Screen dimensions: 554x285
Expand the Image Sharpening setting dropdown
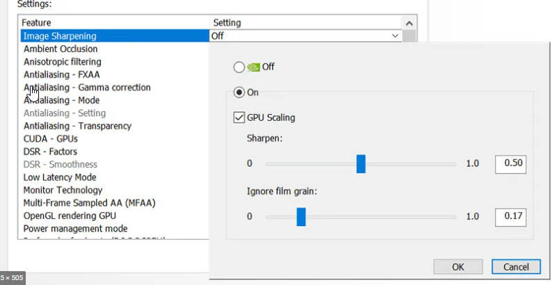click(x=395, y=35)
